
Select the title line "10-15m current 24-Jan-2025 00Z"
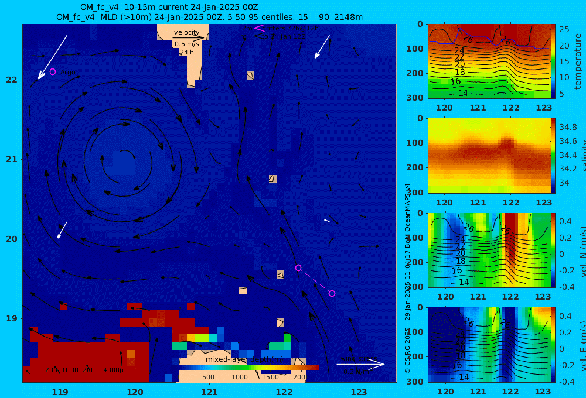[x=169, y=7]
